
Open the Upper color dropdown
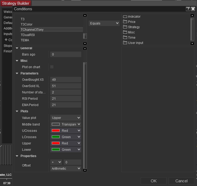click(x=66, y=143)
